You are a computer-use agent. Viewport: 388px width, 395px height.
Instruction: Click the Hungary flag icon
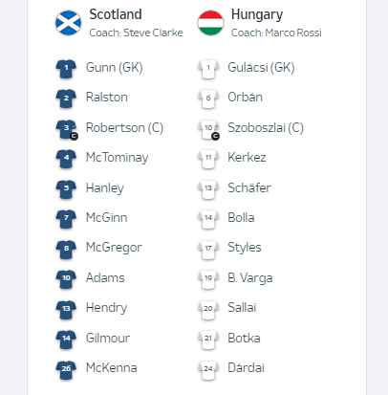210,23
